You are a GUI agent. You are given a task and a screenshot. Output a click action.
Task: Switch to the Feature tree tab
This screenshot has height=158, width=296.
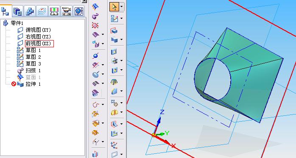[x=6, y=11]
